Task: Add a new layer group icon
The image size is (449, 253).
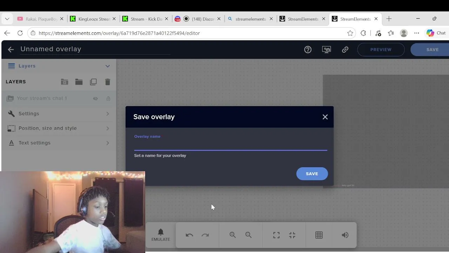Action: point(65,82)
